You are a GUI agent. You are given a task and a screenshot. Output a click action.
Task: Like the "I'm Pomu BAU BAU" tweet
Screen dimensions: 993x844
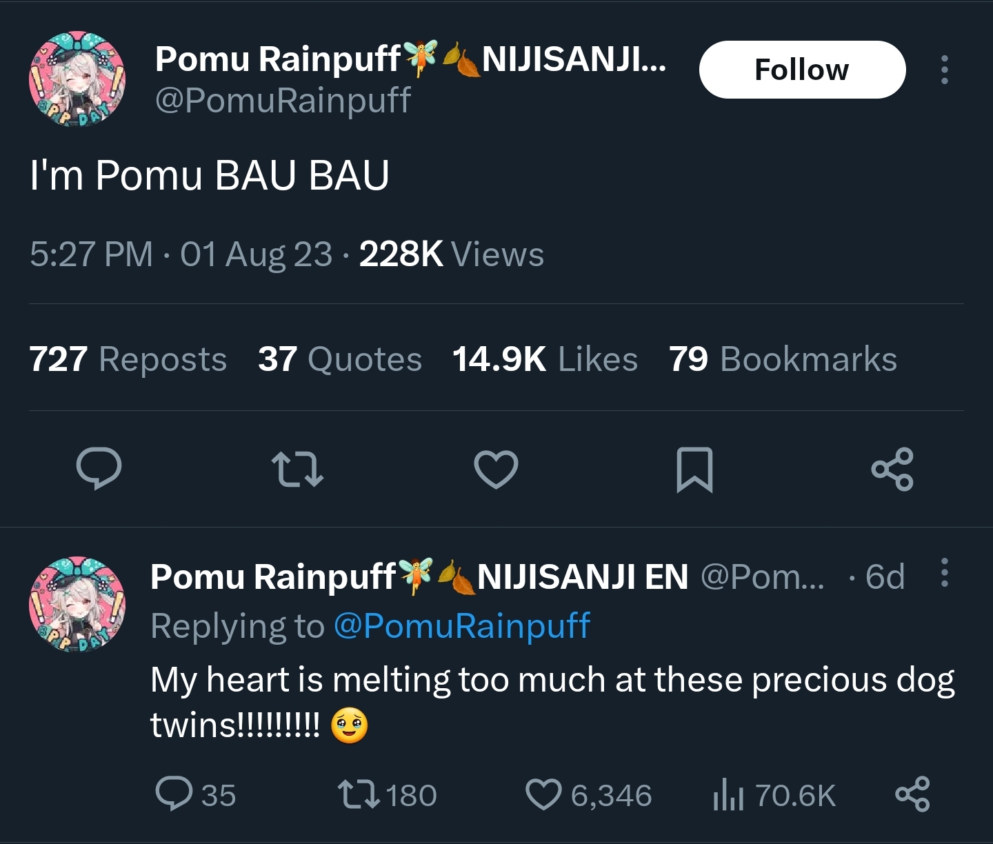click(x=496, y=469)
